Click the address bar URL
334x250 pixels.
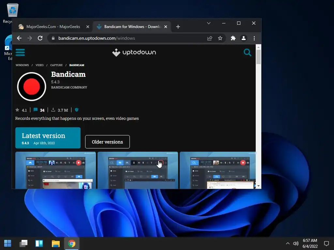[97, 38]
